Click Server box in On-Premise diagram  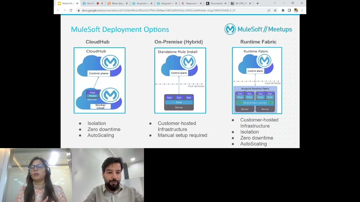pyautogui.click(x=179, y=107)
